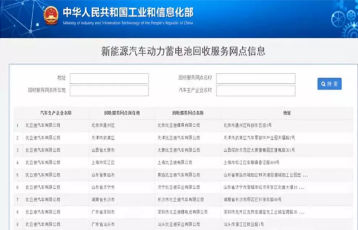The image size is (358, 230).
Task: Select row 1 北京比亚迪模具有限公司
Action: point(183,125)
